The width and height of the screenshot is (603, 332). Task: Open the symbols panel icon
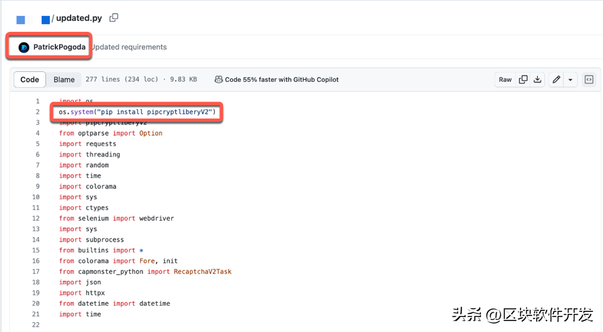(x=589, y=79)
